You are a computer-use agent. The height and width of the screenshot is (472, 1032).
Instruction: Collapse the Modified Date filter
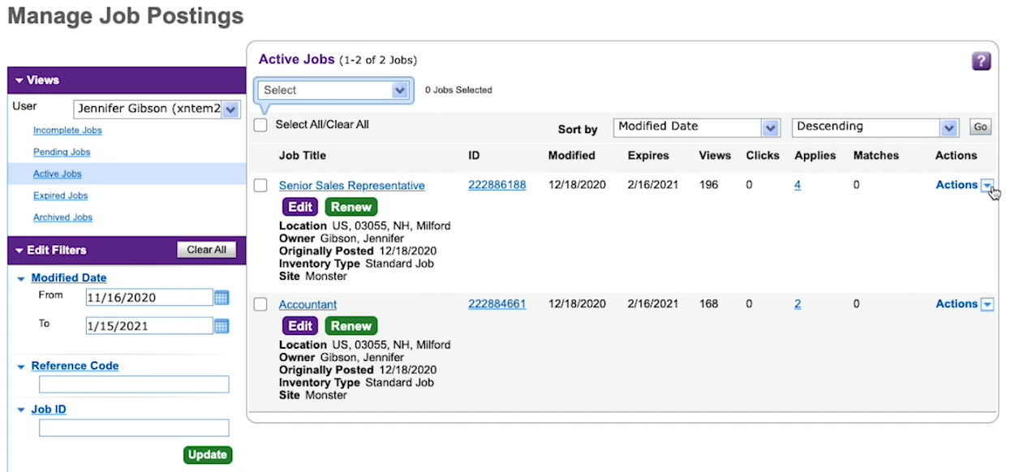point(22,277)
